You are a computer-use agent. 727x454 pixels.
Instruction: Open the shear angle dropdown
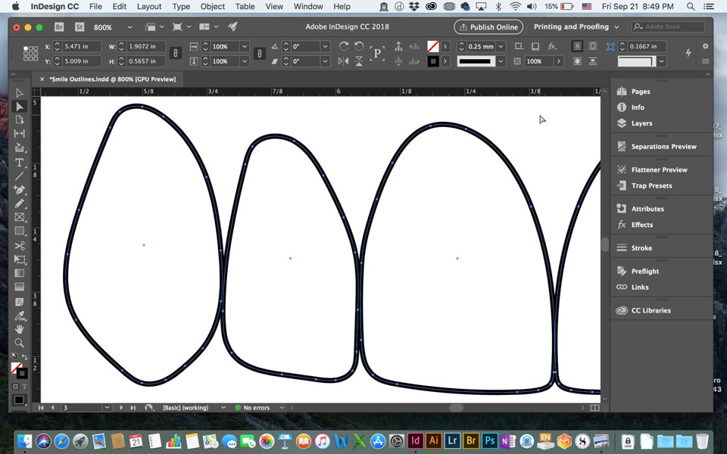click(x=325, y=61)
